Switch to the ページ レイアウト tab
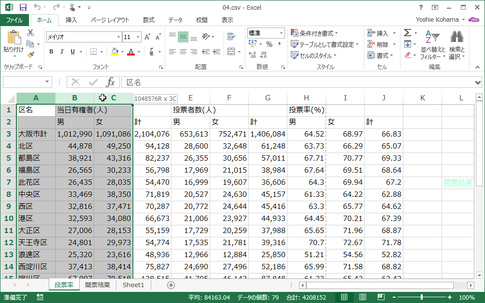The width and height of the screenshot is (485, 303). [x=110, y=20]
